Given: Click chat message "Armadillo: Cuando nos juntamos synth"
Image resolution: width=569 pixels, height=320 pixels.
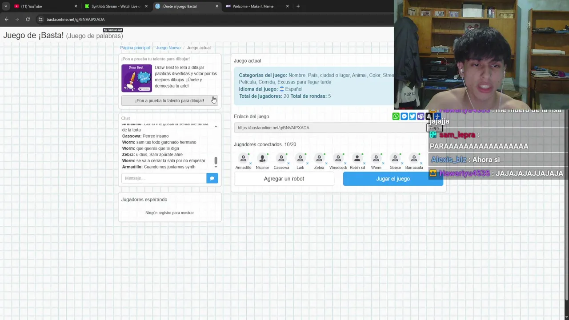Looking at the screenshot, I should tap(159, 167).
